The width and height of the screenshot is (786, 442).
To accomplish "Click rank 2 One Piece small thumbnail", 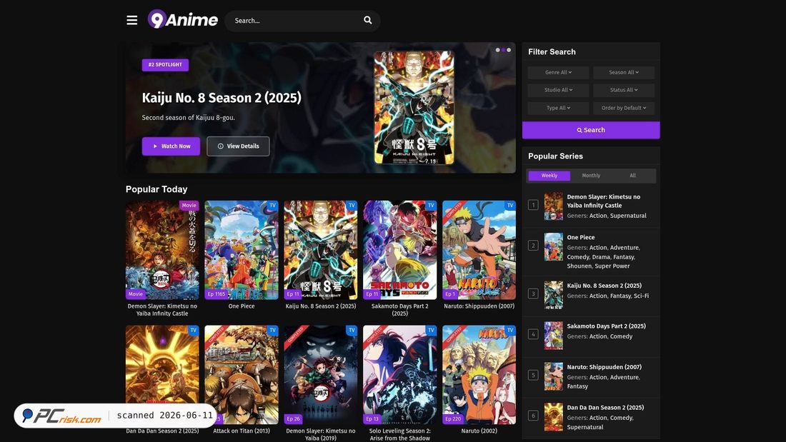I will coord(553,246).
